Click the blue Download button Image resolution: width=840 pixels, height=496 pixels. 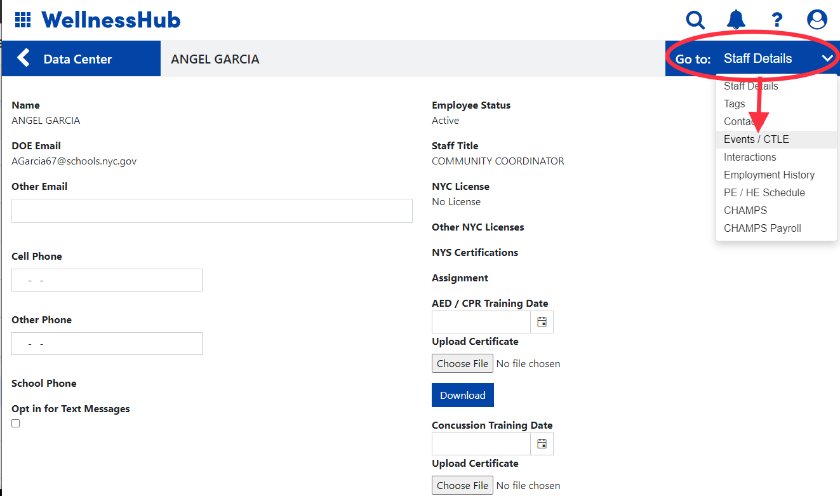(463, 395)
